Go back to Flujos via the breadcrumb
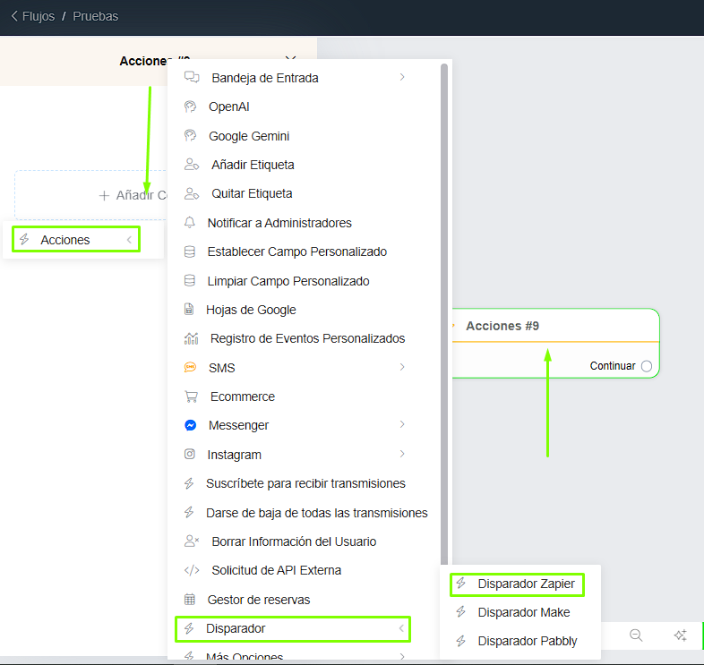Image resolution: width=704 pixels, height=665 pixels. (x=32, y=16)
